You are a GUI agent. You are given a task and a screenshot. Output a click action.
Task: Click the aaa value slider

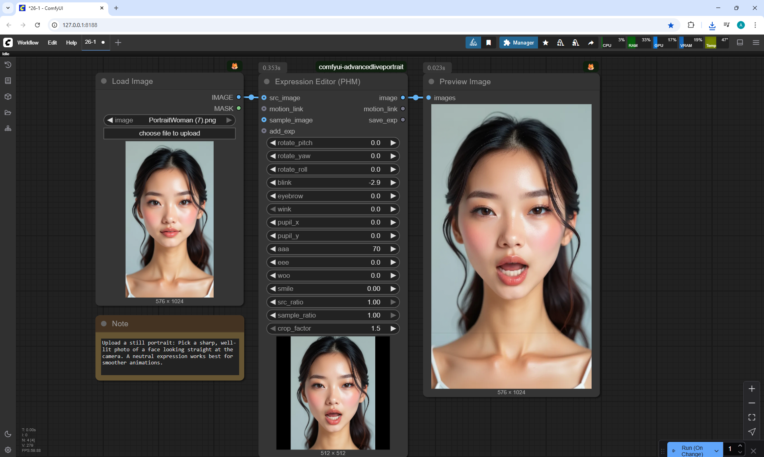[x=333, y=249]
